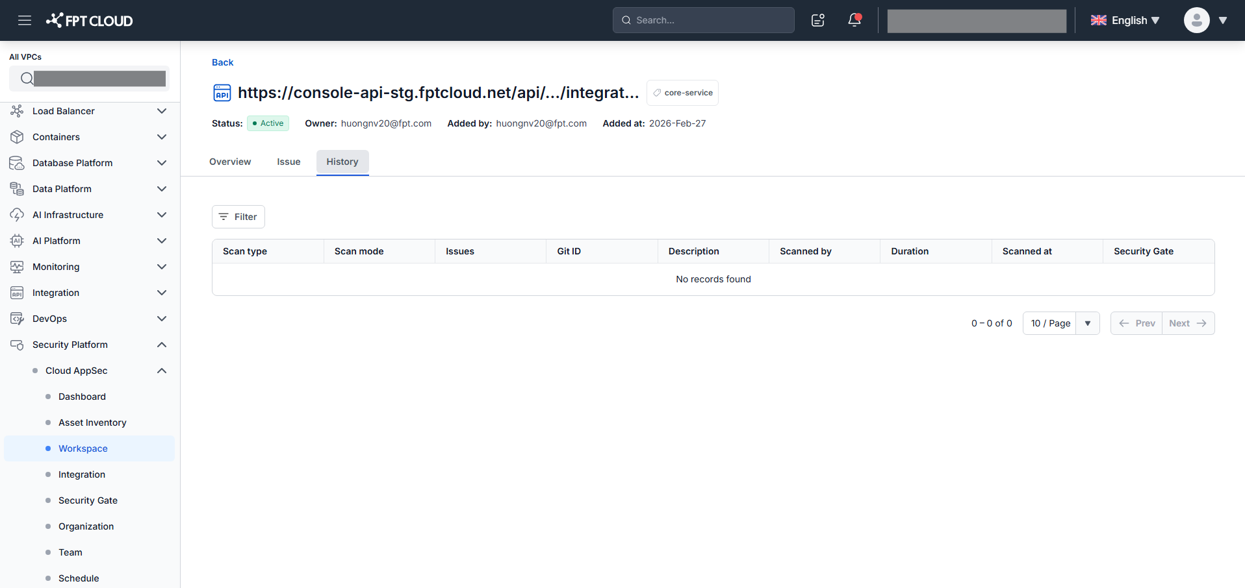This screenshot has width=1245, height=588.
Task: Click the Monitoring icon
Action: (17, 267)
